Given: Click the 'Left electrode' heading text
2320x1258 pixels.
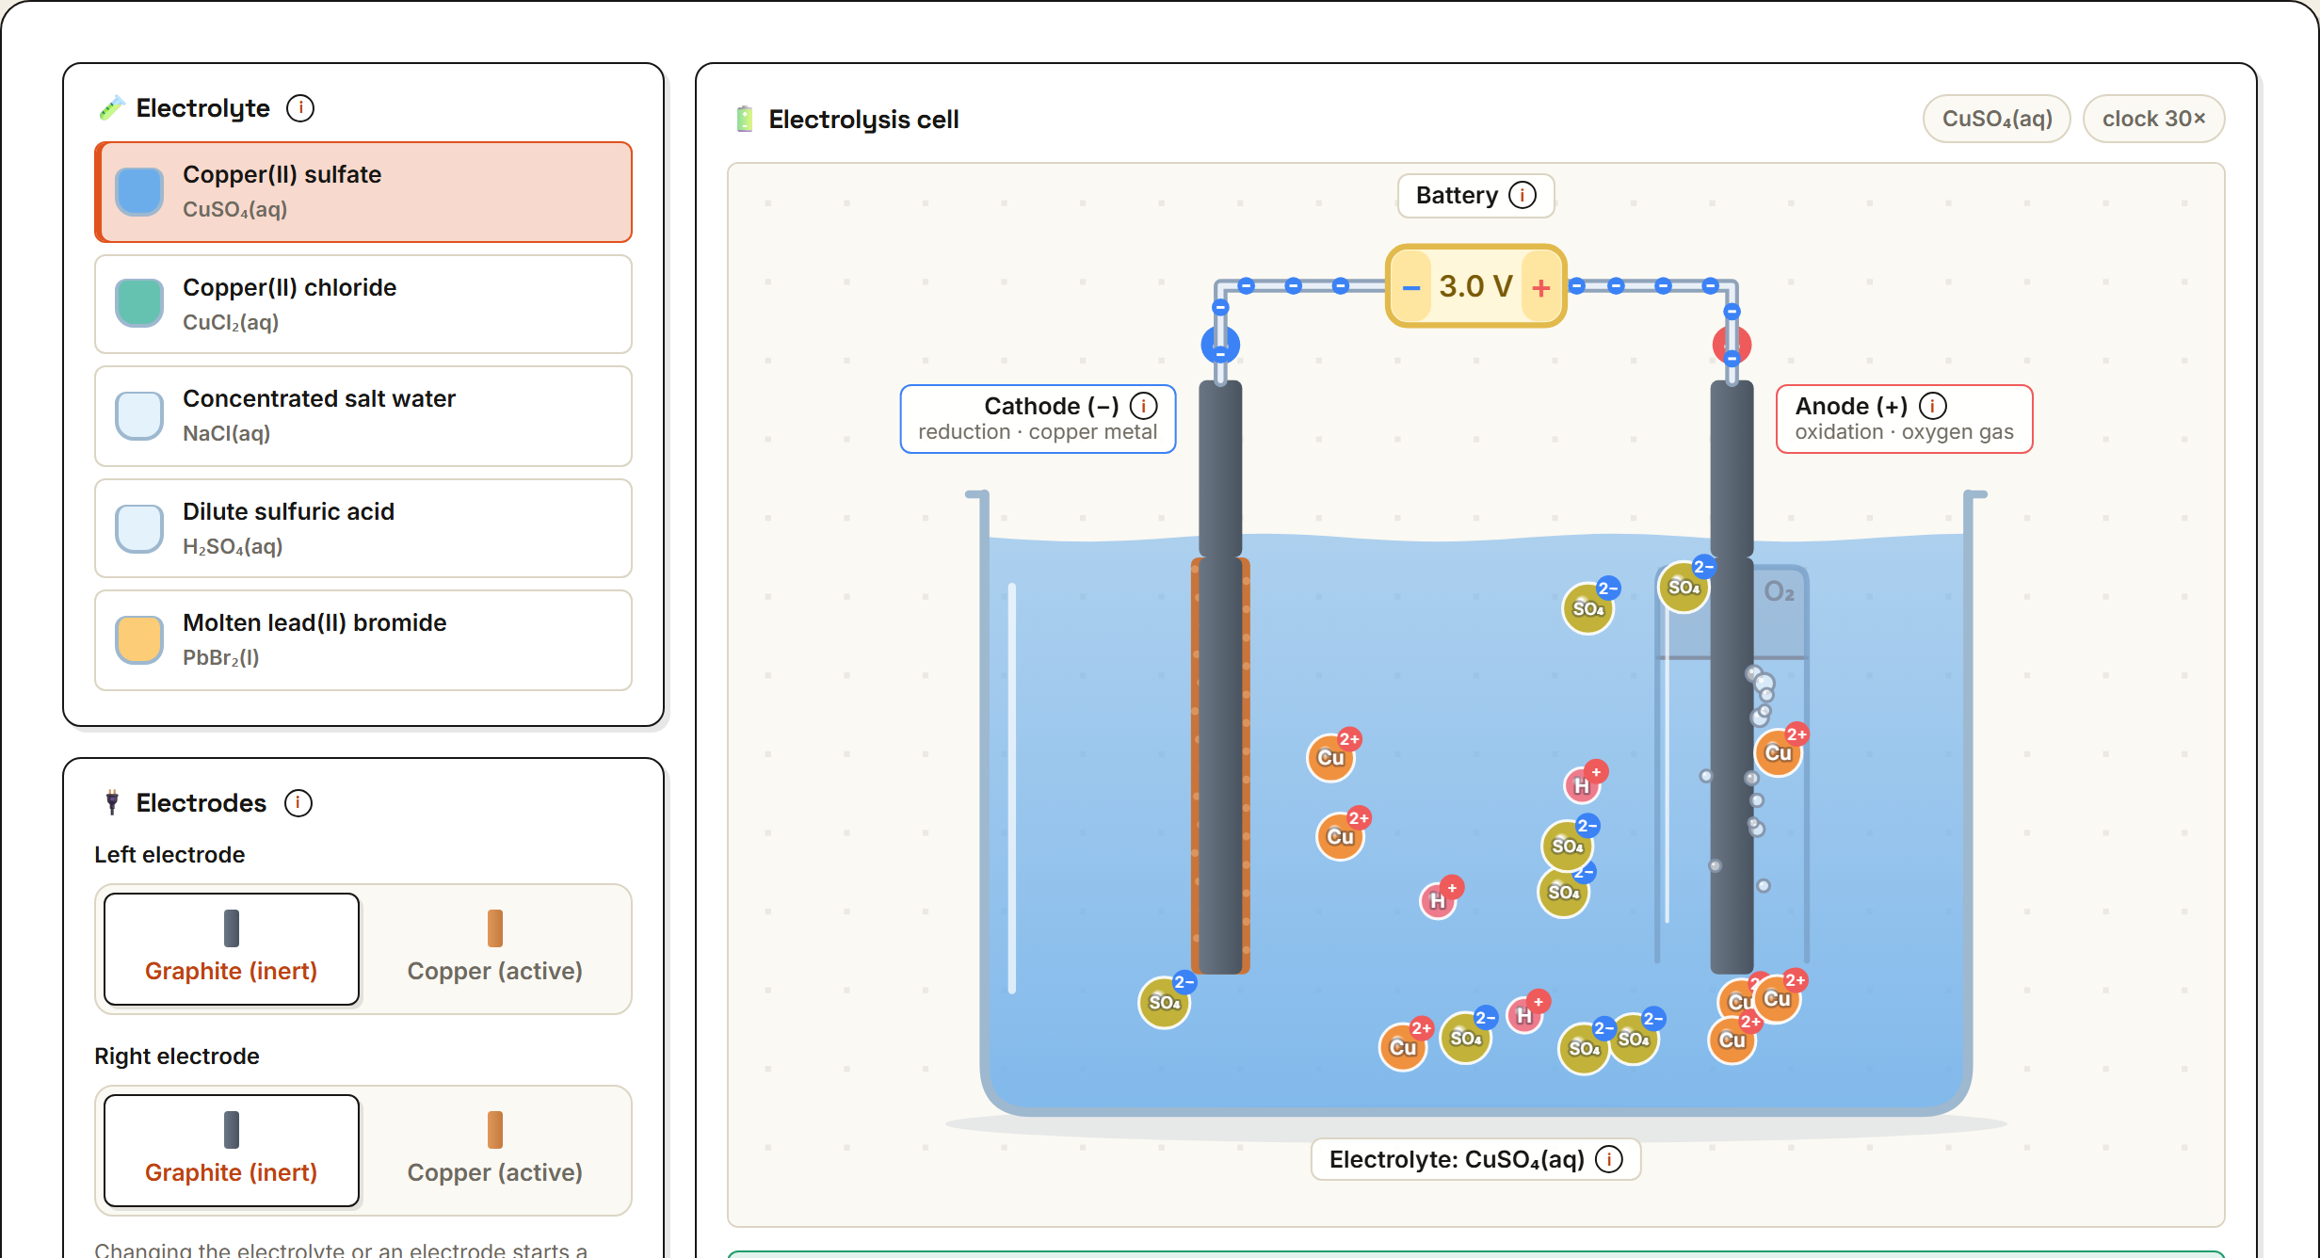Looking at the screenshot, I should tap(169, 855).
